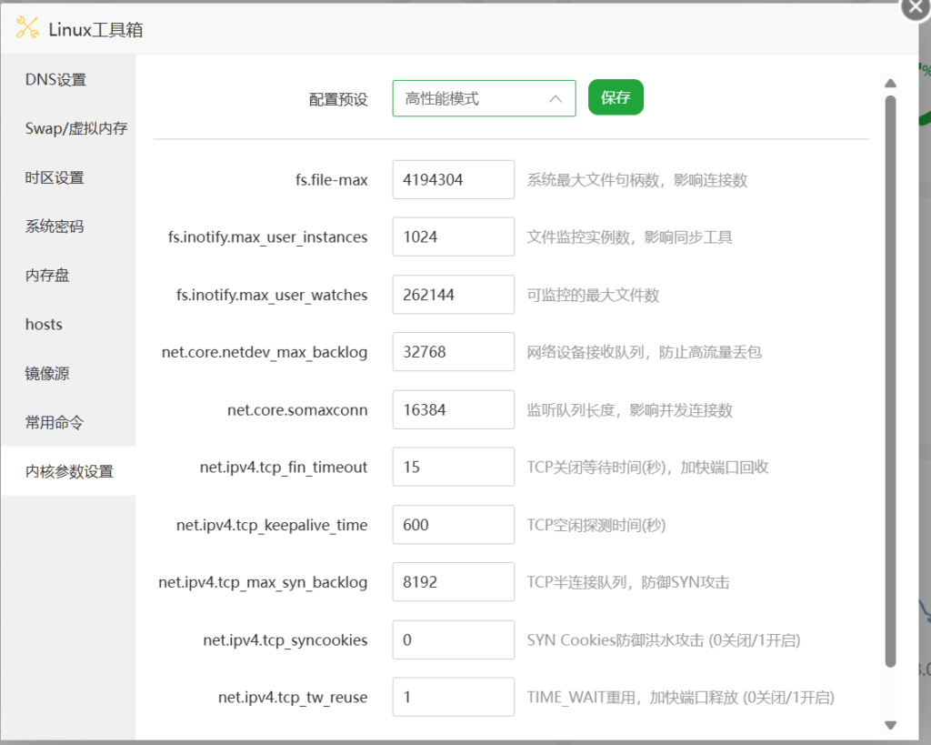Open the hosts editor tab
The width and height of the screenshot is (931, 745).
(44, 325)
